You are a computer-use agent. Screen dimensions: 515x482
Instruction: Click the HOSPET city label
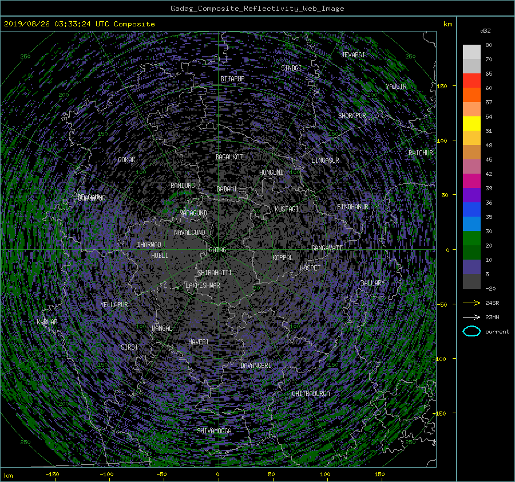[310, 268]
